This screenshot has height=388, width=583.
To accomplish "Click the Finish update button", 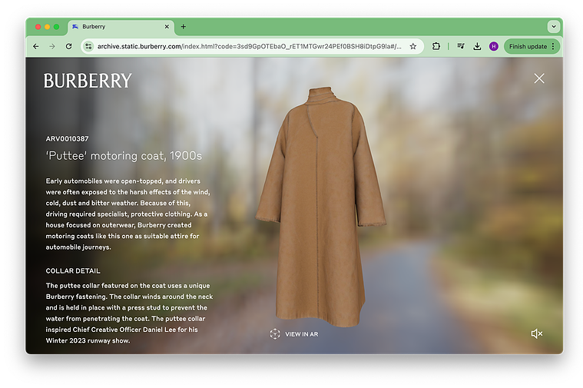I will point(528,47).
